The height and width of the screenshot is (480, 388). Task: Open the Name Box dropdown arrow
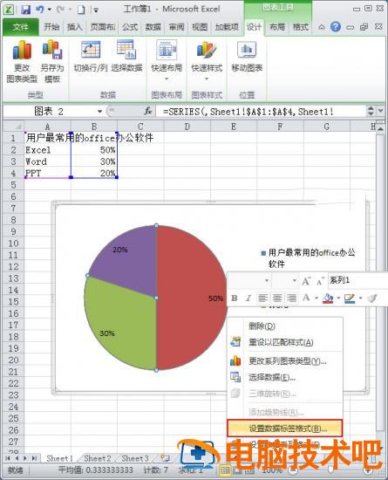99,111
